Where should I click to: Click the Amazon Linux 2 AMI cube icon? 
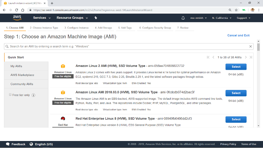pos(63,66)
